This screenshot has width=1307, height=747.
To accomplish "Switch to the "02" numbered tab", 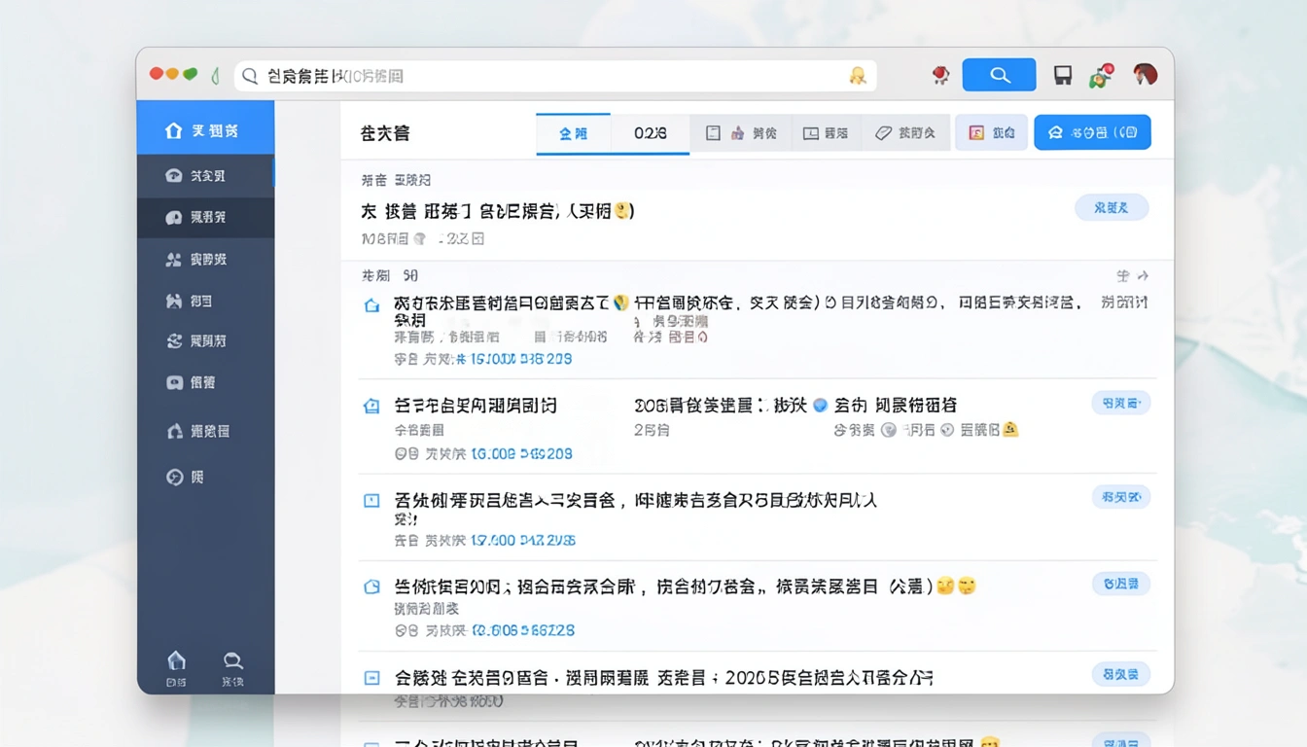I will point(650,133).
